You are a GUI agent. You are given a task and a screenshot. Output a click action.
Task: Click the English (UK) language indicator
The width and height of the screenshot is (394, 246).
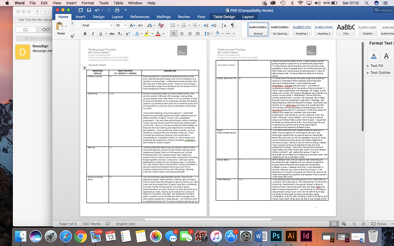[125, 224]
